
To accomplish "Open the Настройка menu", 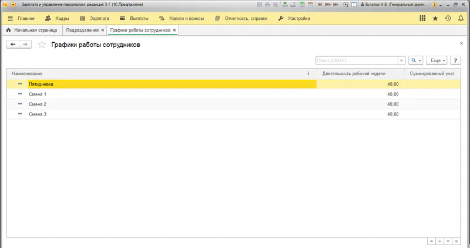I will (294, 18).
